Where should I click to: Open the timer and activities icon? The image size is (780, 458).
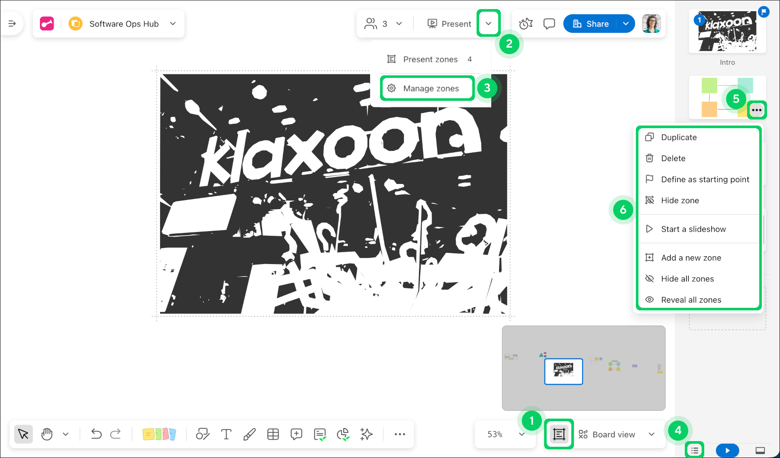tap(525, 24)
